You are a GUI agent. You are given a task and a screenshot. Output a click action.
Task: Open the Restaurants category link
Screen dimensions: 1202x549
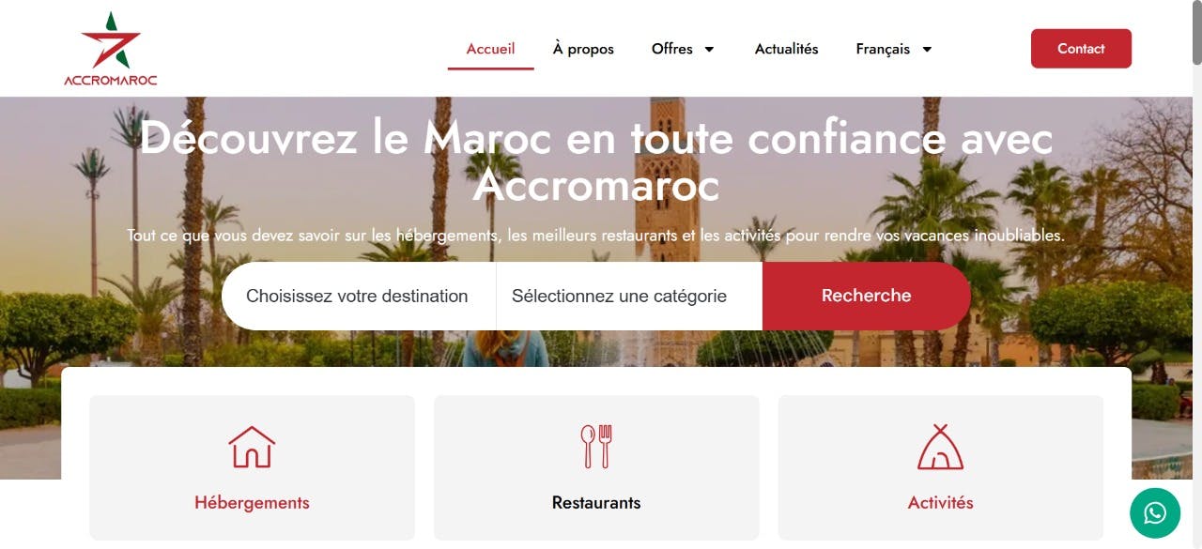tap(596, 502)
